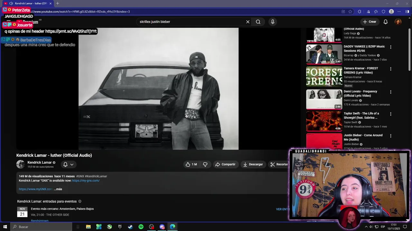412x231 pixels.
Task: Start voice search with the microphone
Action: [x=273, y=22]
